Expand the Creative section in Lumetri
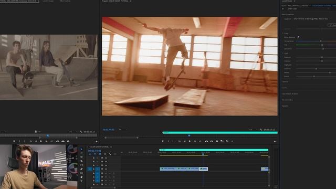Image resolution: width=336 pixels, height=189 pixels. pos(285,82)
